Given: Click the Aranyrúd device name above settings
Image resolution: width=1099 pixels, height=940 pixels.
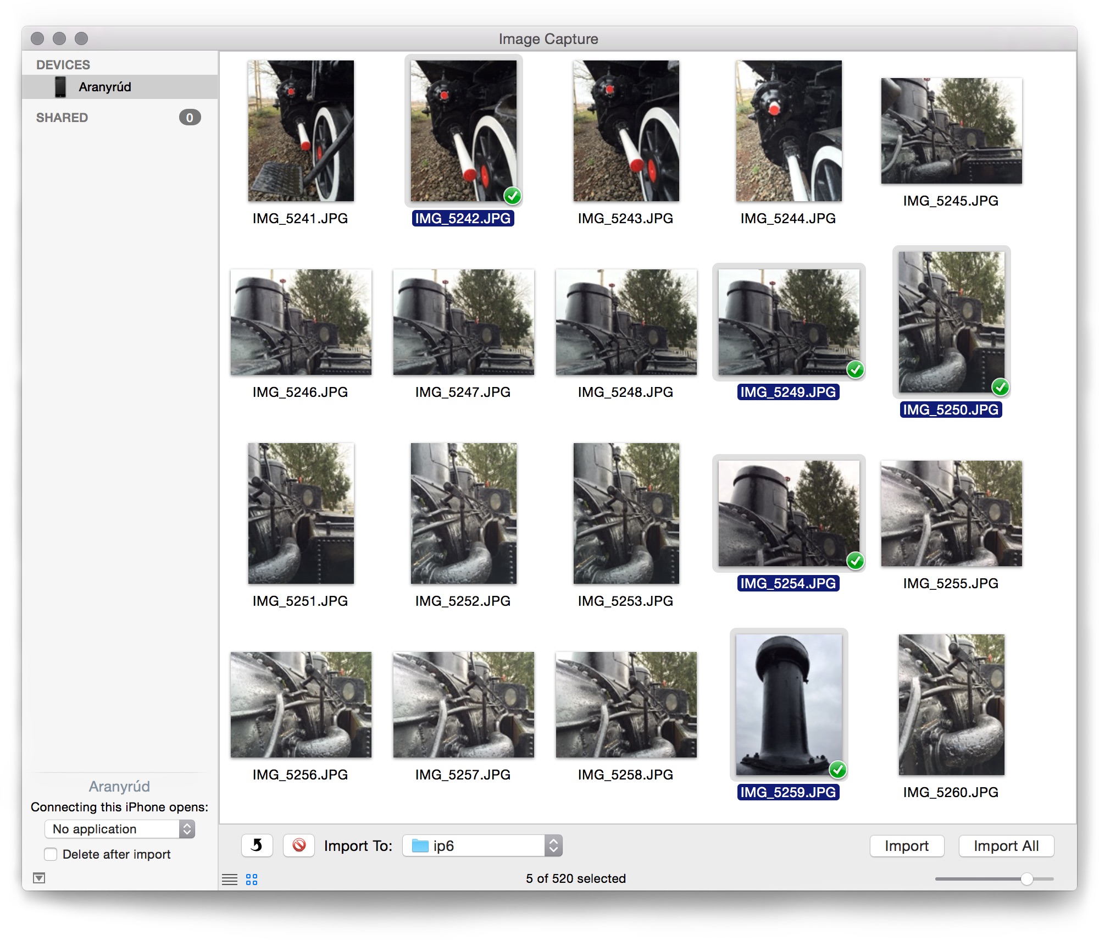Looking at the screenshot, I should 119,786.
